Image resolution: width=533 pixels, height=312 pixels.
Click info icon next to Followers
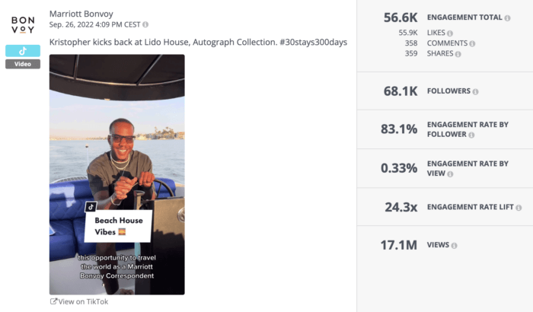(x=476, y=91)
